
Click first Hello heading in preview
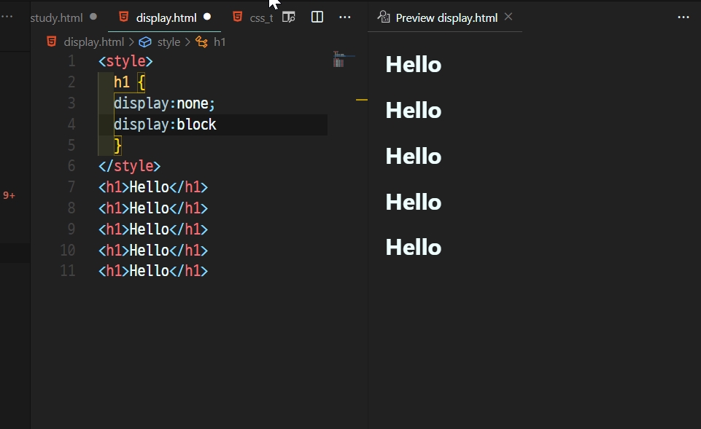[414, 65]
